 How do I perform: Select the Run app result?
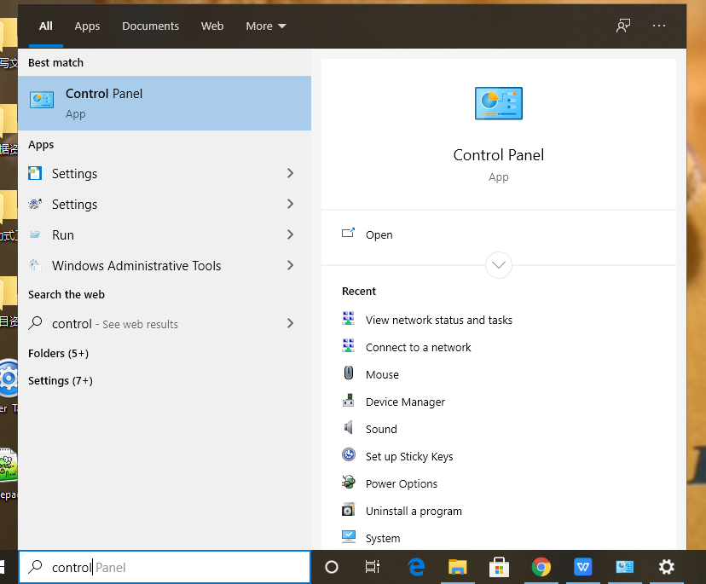[152, 234]
